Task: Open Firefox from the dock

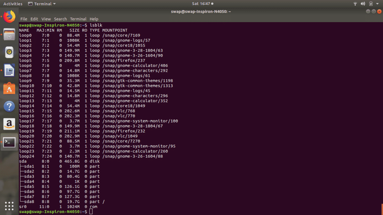Action: 9,16
